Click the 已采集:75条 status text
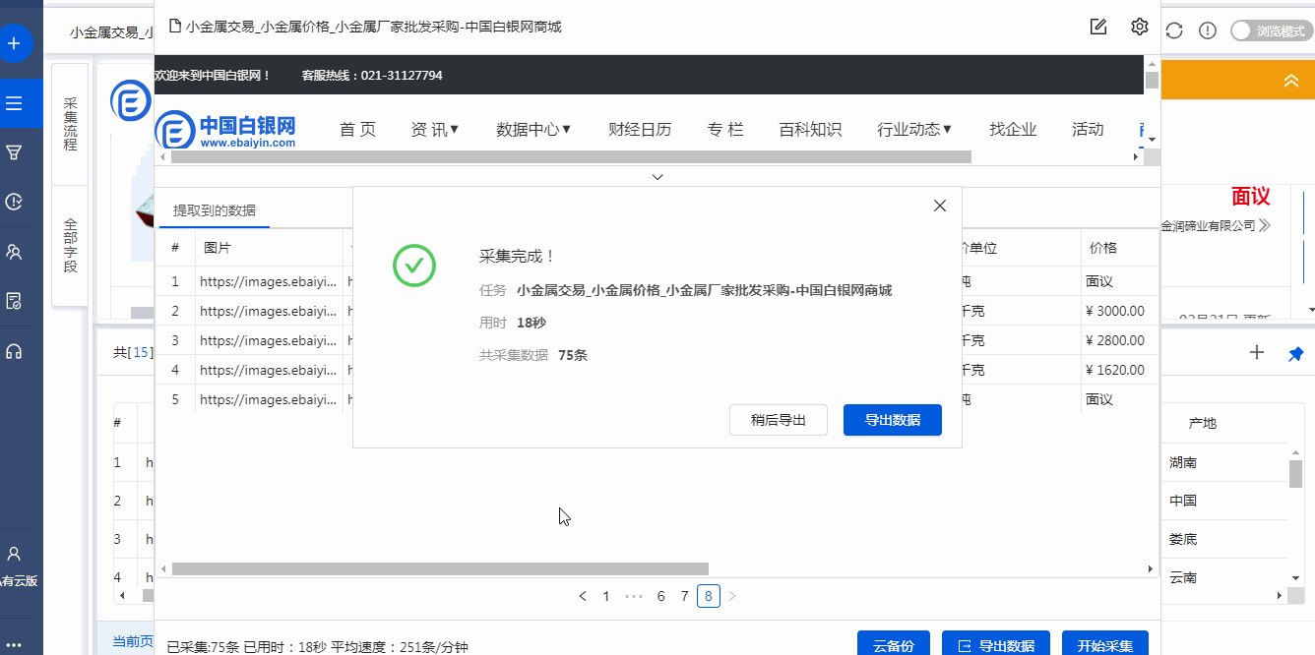The height and width of the screenshot is (655, 1315). coord(204,647)
